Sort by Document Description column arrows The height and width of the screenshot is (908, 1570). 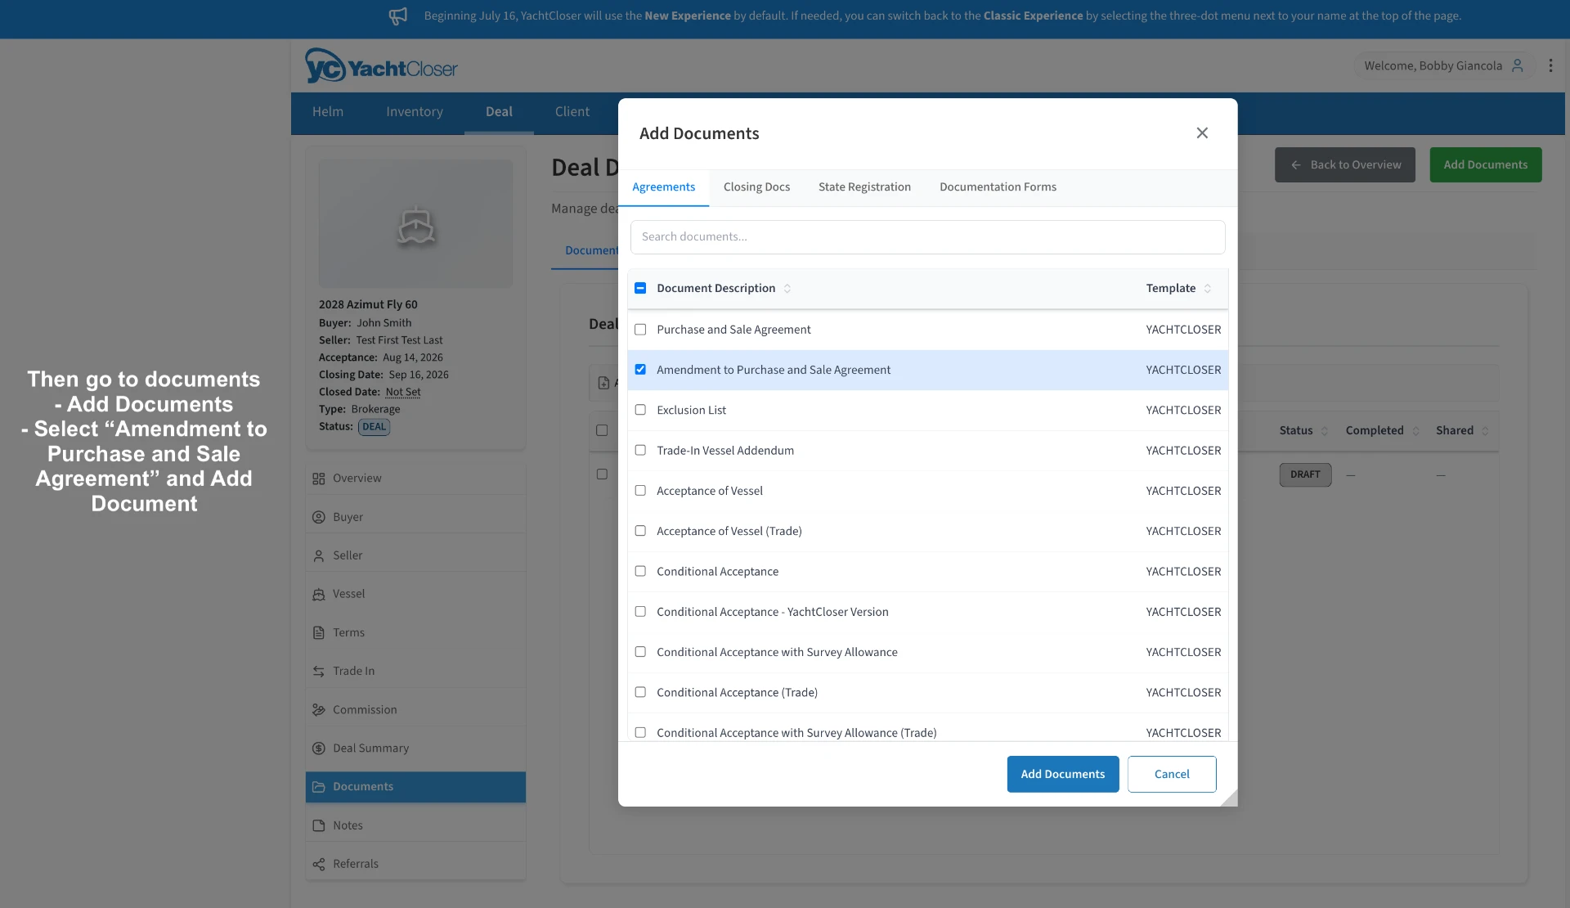787,289
